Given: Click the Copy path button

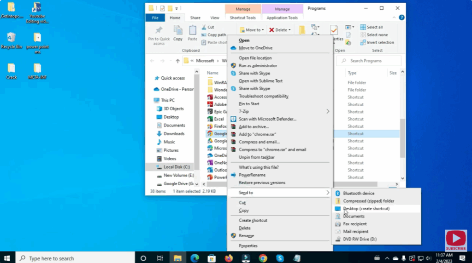Looking at the screenshot, I should (214, 35).
